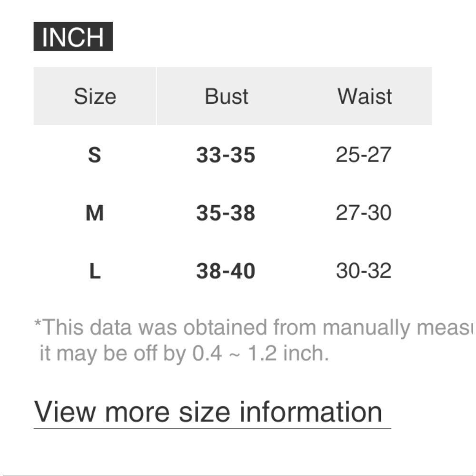Select size S in the chart
Image resolution: width=476 pixels, height=476 pixels.
pos(95,155)
